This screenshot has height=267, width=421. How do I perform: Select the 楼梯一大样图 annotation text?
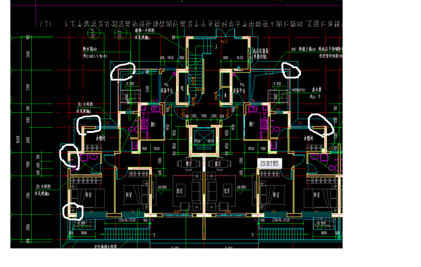144,31
